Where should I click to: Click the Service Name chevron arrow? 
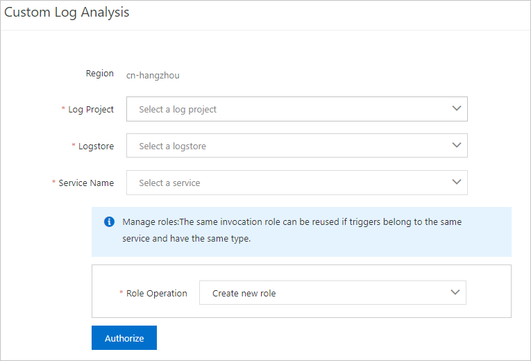click(x=456, y=183)
